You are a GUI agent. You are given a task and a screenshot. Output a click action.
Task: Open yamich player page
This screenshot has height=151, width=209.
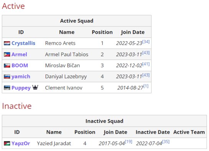click(21, 77)
